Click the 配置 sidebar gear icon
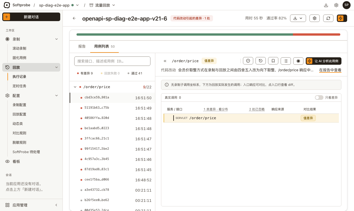Screen dimensions: 354x211 [7, 96]
